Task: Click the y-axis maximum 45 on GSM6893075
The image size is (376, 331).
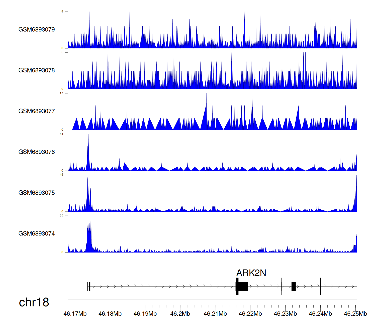Action: [x=61, y=175]
